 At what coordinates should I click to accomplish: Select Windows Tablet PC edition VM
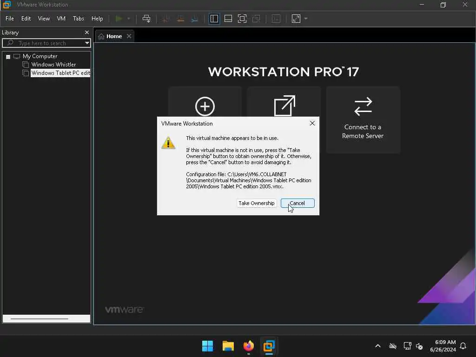click(60, 73)
